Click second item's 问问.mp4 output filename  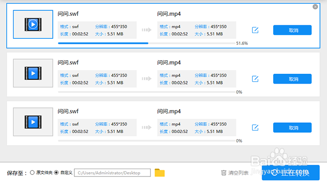coord(169,63)
